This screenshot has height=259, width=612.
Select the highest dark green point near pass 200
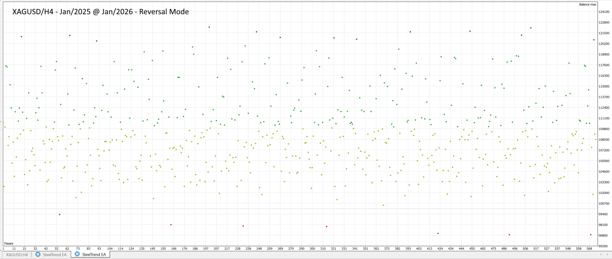[x=209, y=27]
